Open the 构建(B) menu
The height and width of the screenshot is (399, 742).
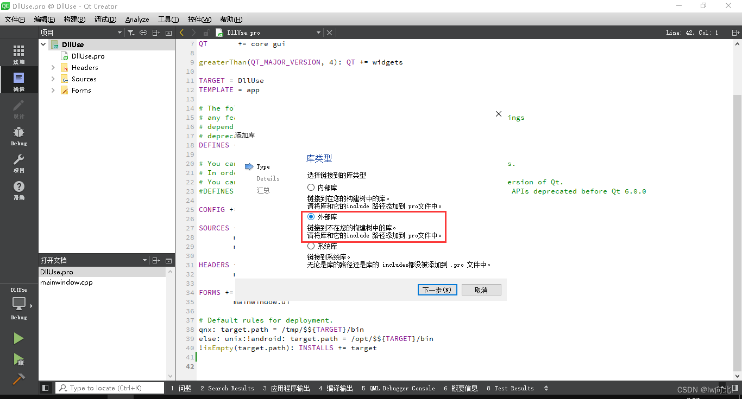[74, 19]
